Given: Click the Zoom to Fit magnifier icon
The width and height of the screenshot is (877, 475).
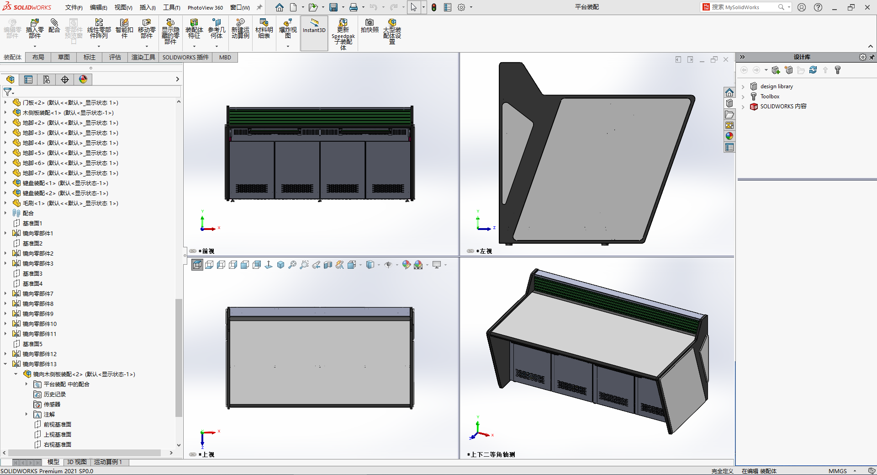Looking at the screenshot, I should (292, 265).
